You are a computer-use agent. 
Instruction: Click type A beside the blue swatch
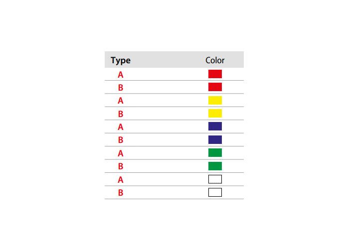coord(121,127)
